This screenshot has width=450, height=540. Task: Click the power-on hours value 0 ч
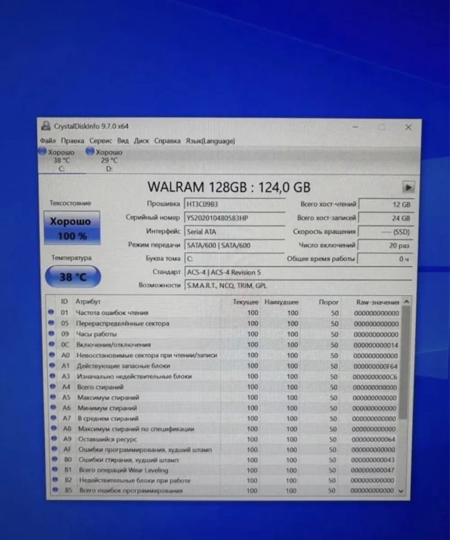[385, 259]
